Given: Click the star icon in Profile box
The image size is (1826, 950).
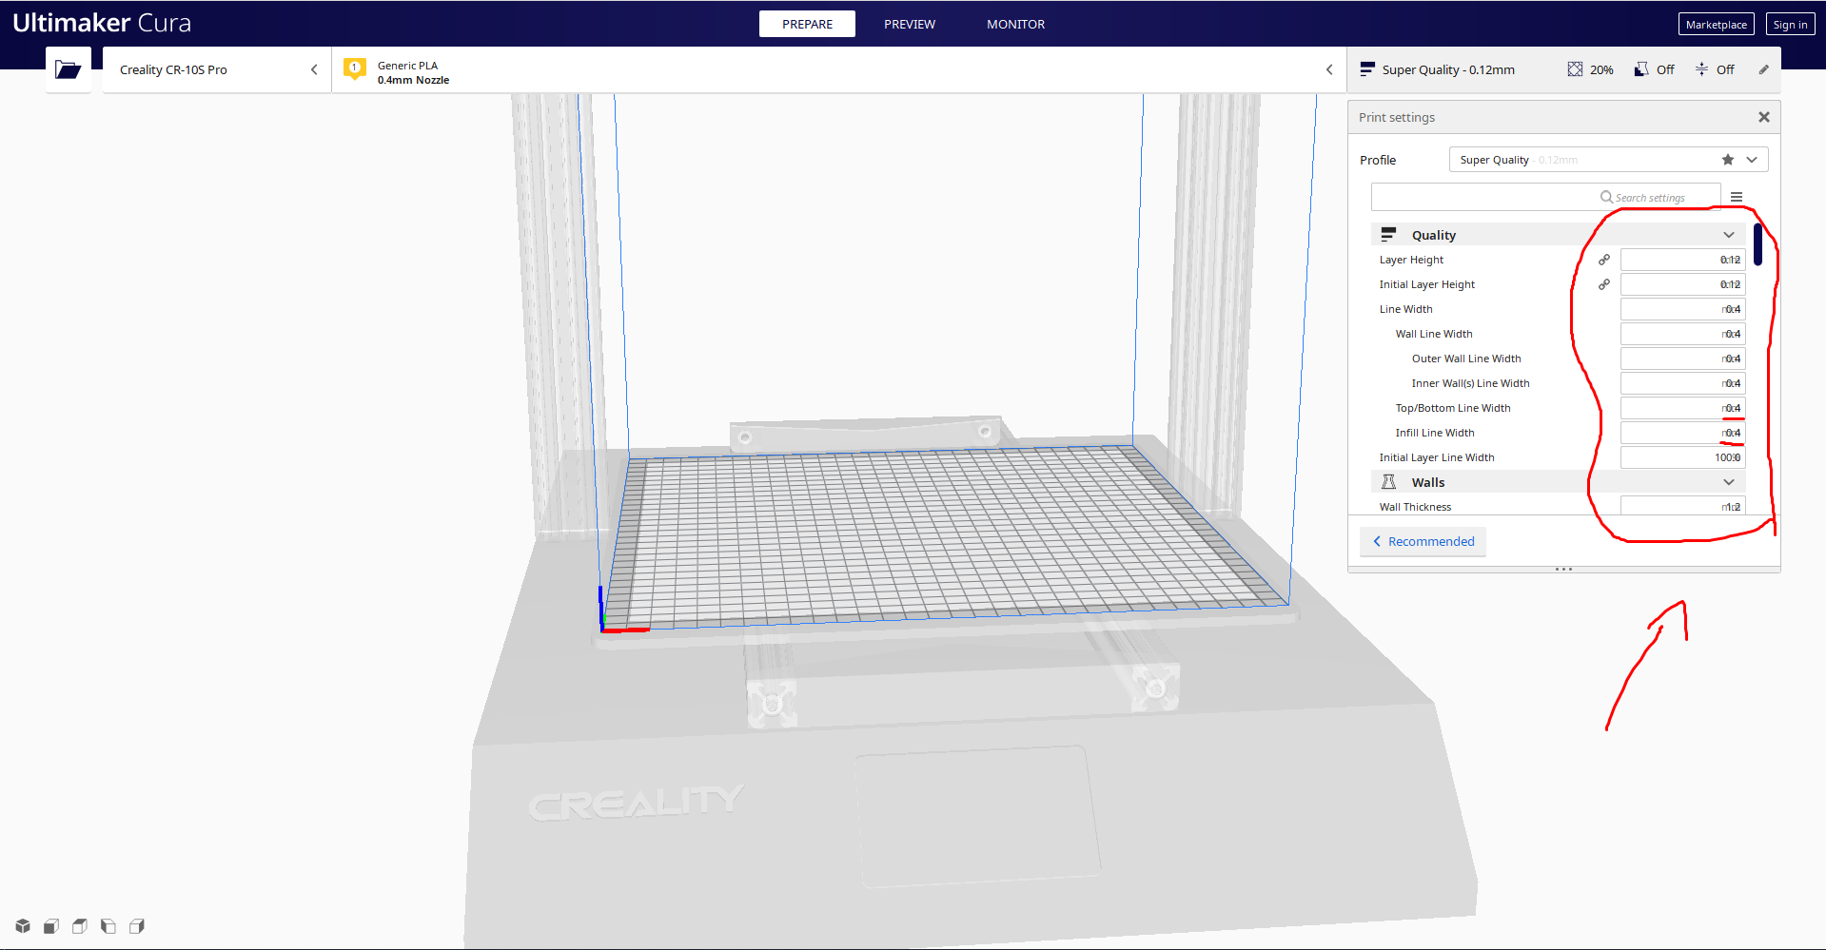Looking at the screenshot, I should pos(1728,160).
